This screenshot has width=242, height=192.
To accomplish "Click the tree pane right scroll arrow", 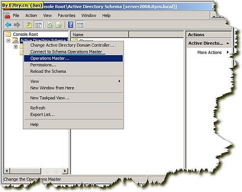I will click(x=65, y=171).
